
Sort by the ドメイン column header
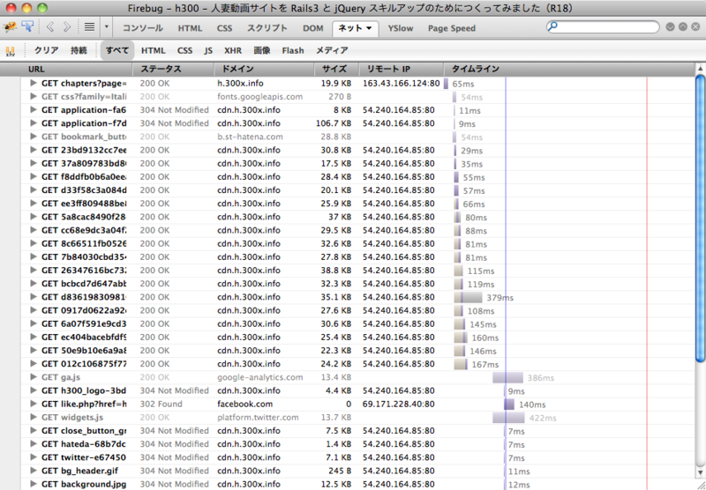click(264, 70)
